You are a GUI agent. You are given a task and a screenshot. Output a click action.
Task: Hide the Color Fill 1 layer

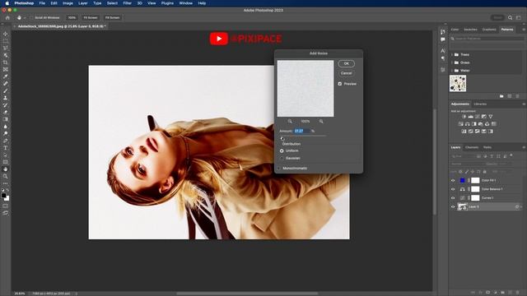click(x=453, y=181)
